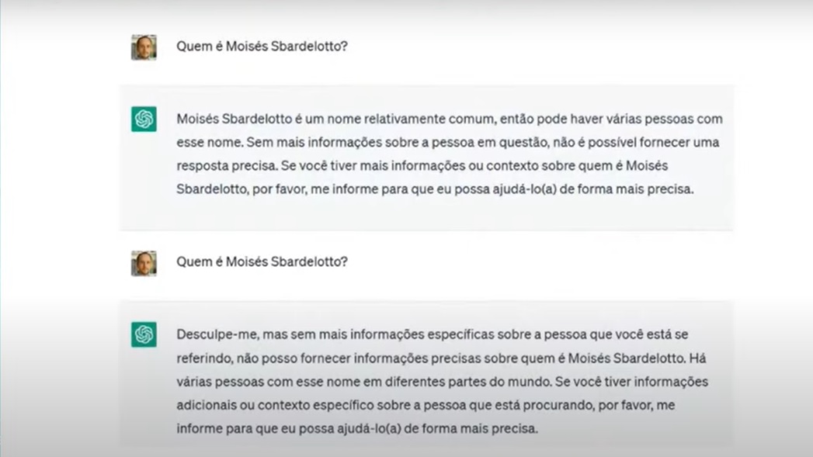The height and width of the screenshot is (457, 813).
Task: Click the user avatar beside the second question
Action: 144,264
